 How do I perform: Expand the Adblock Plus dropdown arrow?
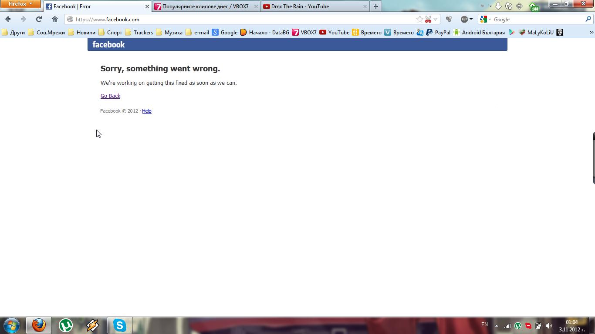click(471, 19)
